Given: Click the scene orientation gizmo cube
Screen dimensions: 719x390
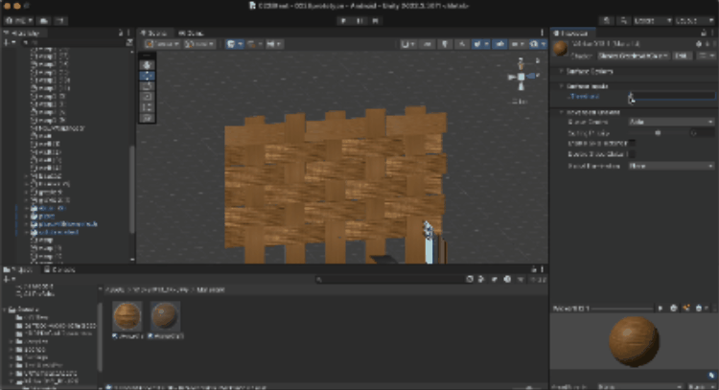Looking at the screenshot, I should 522,77.
